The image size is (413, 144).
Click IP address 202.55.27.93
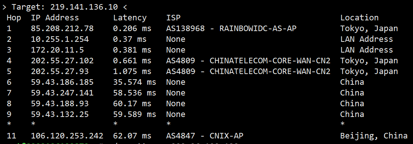60,71
